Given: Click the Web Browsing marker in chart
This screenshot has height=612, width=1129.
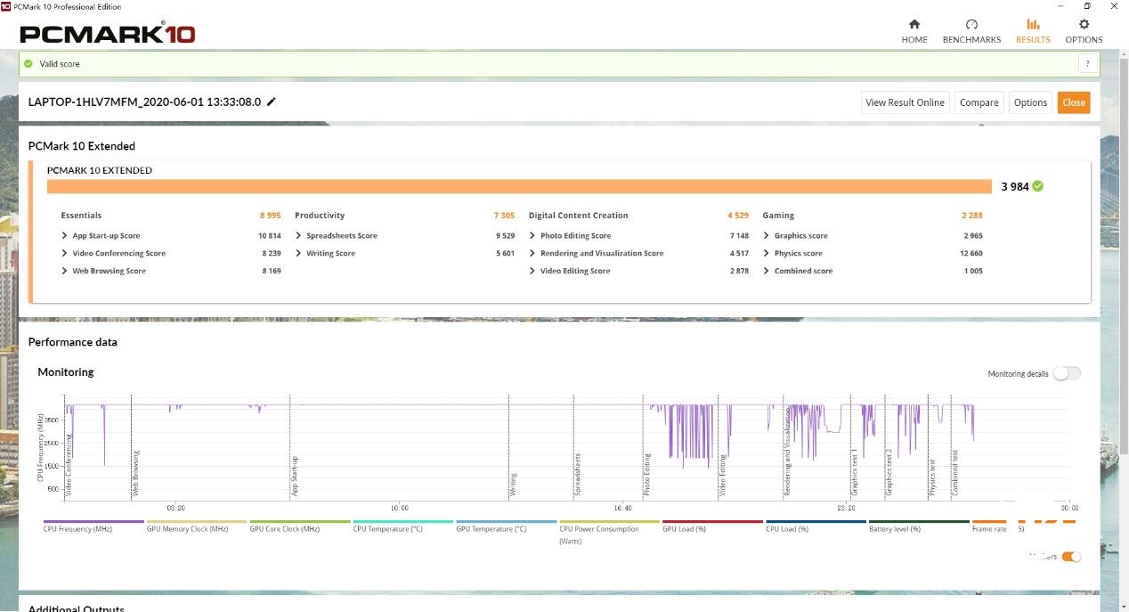Looking at the screenshot, I should point(135,473).
